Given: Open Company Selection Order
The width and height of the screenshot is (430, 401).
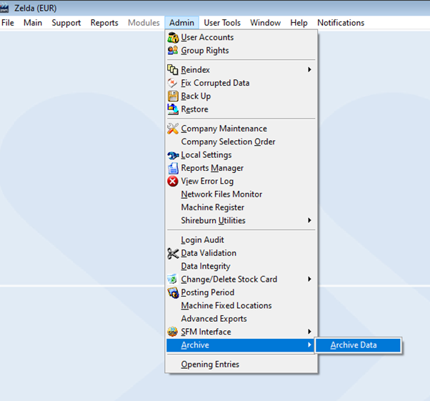Looking at the screenshot, I should [x=228, y=142].
